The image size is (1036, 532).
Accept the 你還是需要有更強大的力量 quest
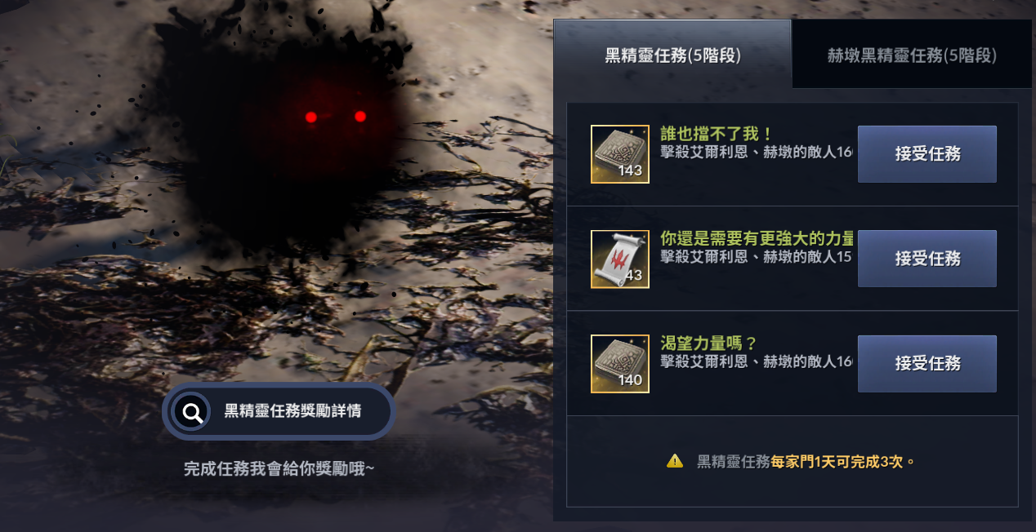click(927, 259)
